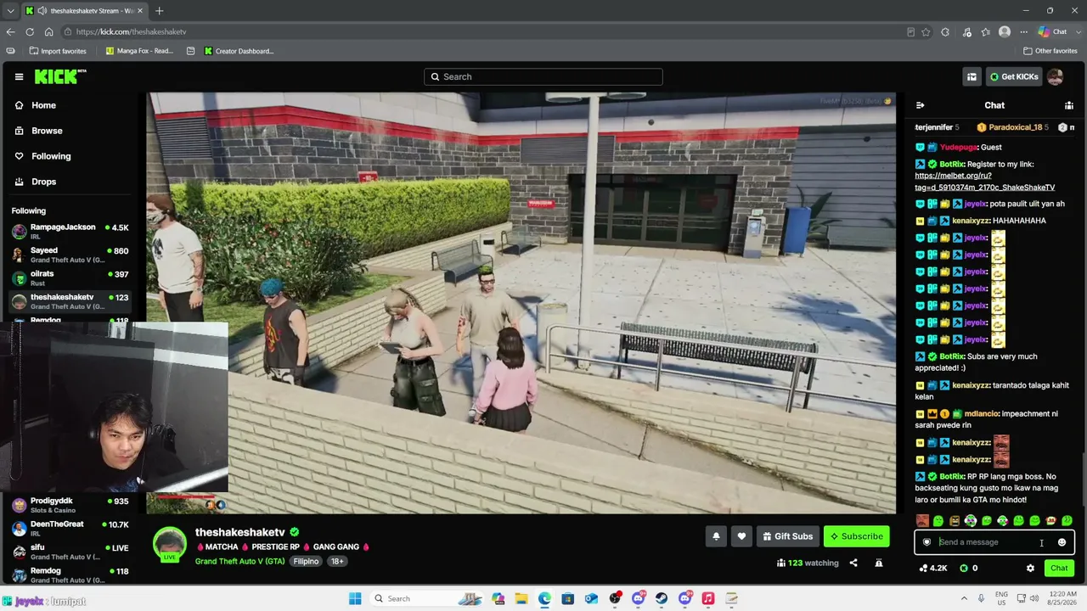This screenshot has width=1087, height=611.
Task: Open Manga Fox favorites bookmark
Action: click(x=139, y=51)
